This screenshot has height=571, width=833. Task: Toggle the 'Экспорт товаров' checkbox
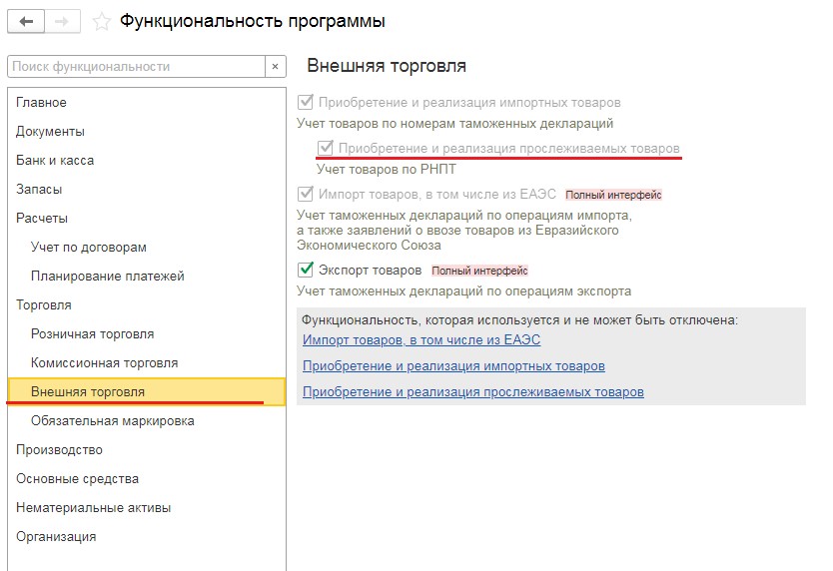[306, 270]
